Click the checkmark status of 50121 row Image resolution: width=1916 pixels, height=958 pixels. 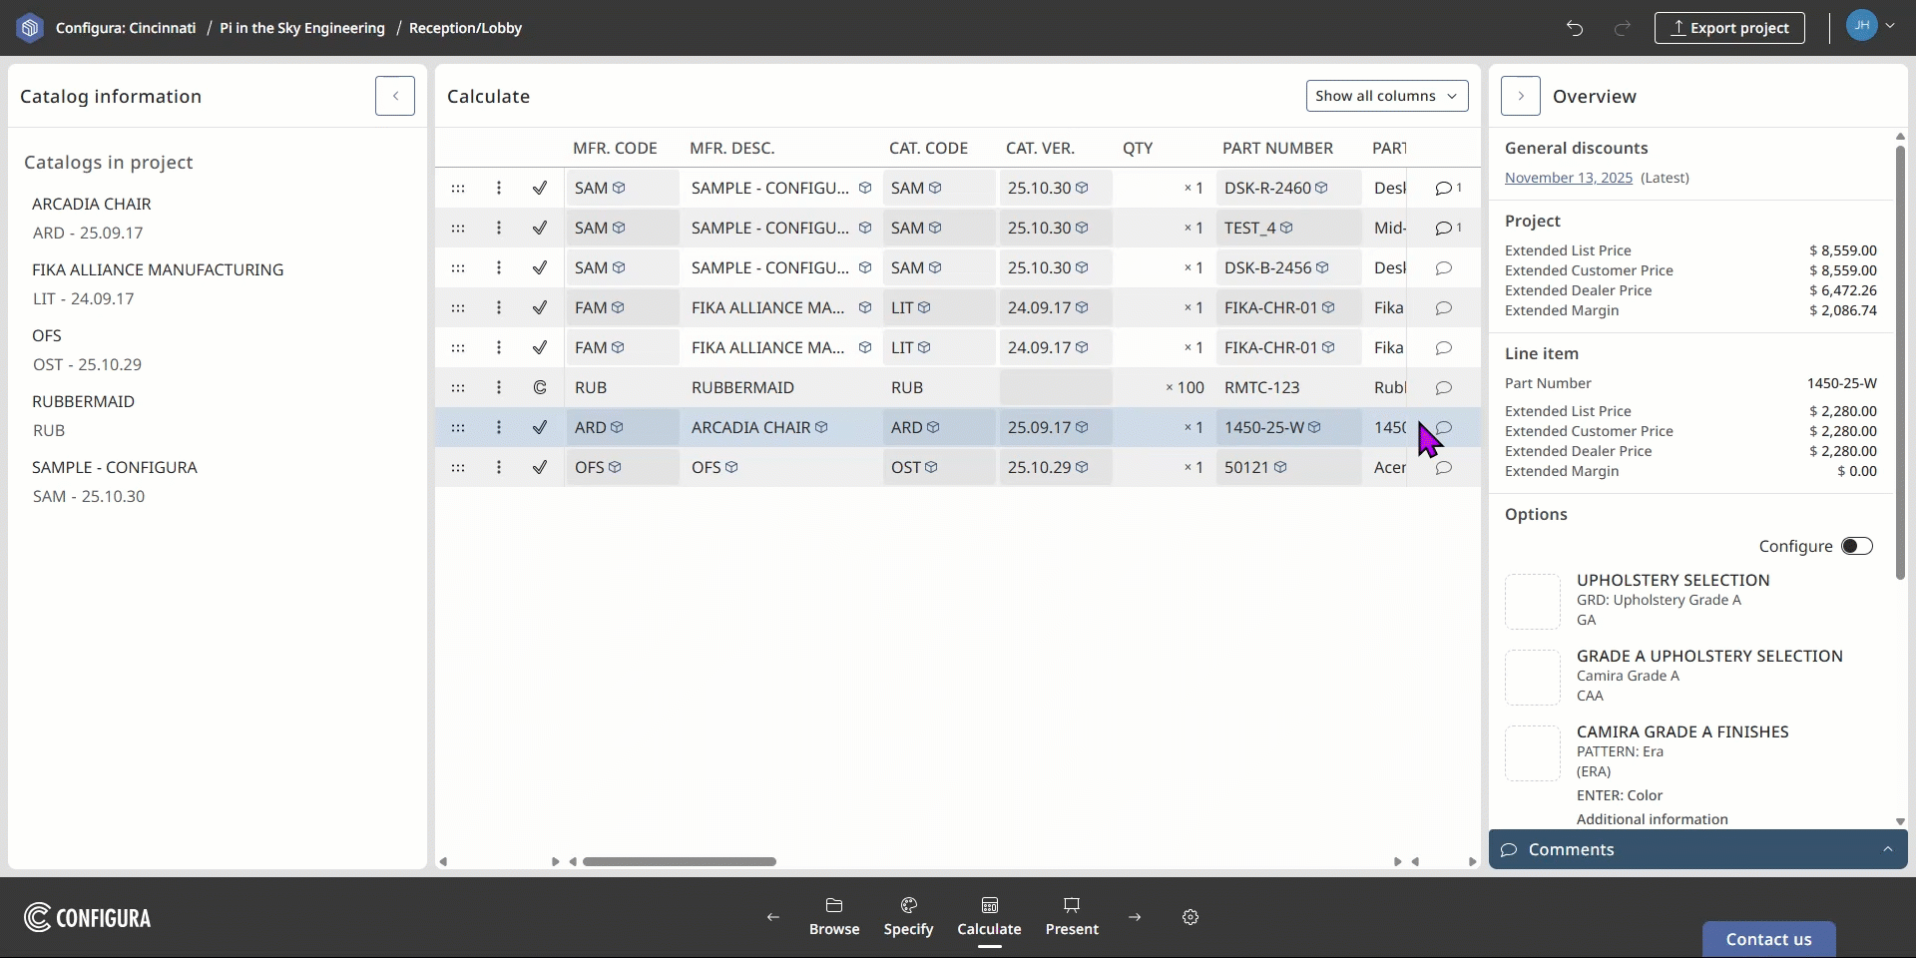540,467
